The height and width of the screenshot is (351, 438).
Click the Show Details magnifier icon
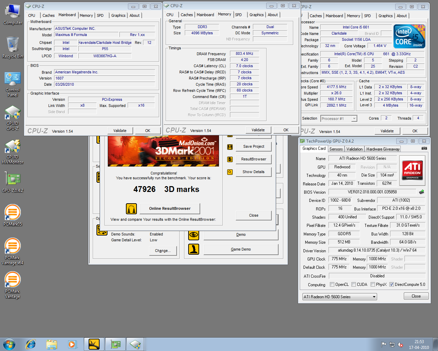230,172
